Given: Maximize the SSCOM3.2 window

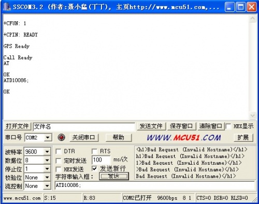Looking at the screenshot, I should [x=240, y=7].
